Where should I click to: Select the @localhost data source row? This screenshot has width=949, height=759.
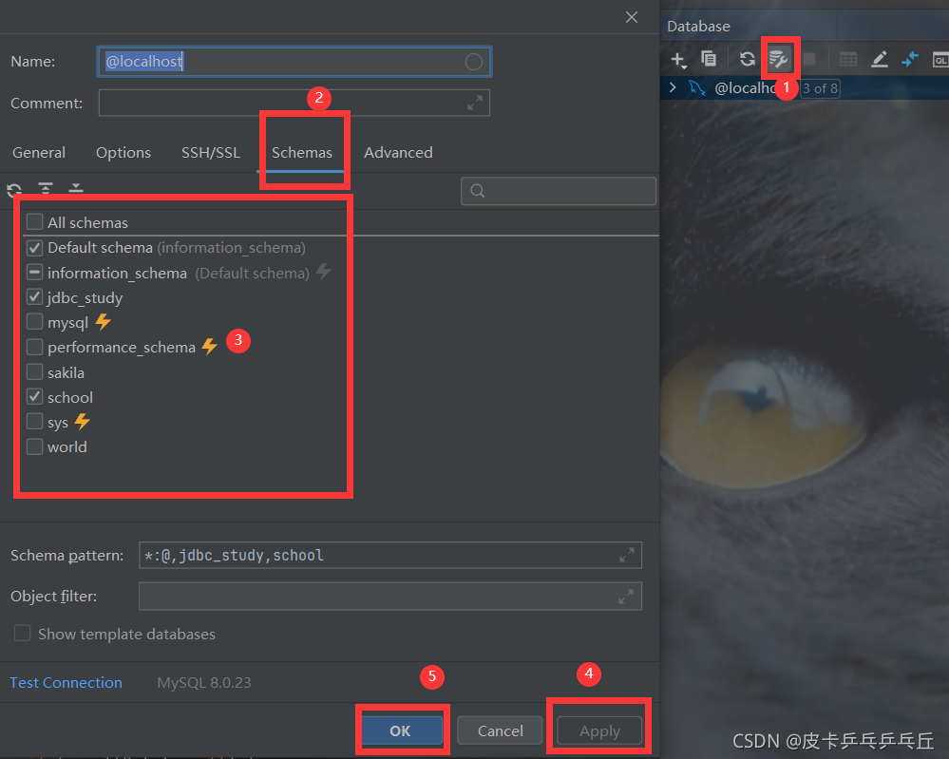[805, 88]
